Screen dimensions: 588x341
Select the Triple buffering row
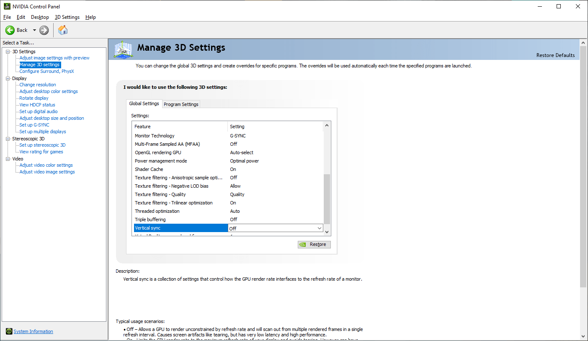click(228, 220)
